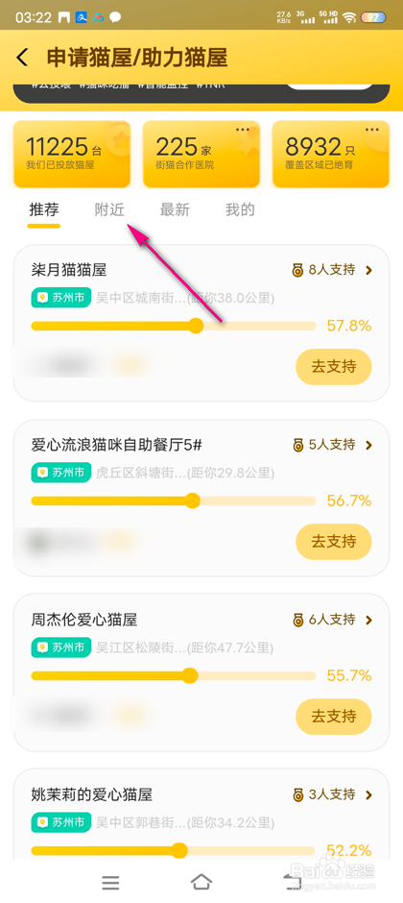Tap 去支持 for 柒月猫猫屋
Viewport: 403px width, 903px height.
334,366
